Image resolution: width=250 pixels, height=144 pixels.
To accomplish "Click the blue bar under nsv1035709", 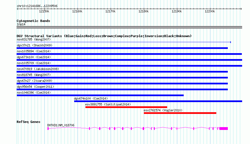I will [129, 66].
